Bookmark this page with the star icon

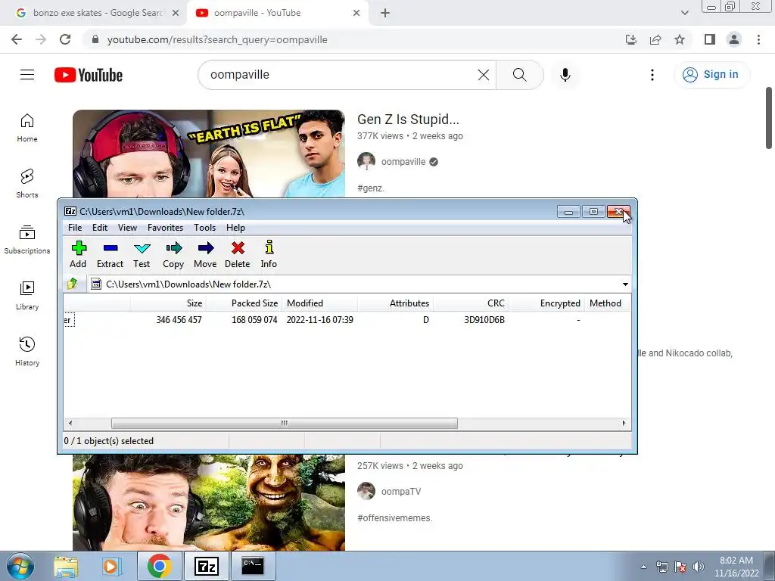(680, 39)
